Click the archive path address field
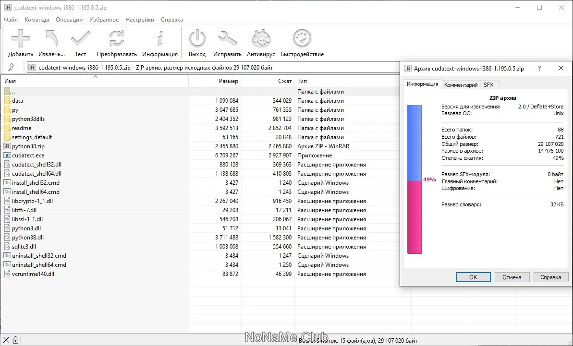Viewport: 573px width, 346px height. pos(213,67)
